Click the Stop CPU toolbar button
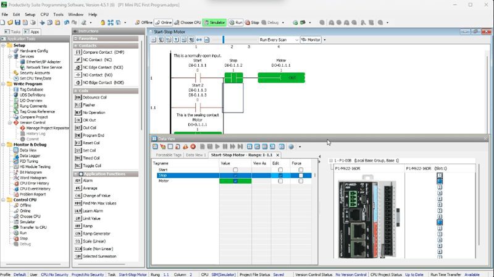 coord(252,22)
